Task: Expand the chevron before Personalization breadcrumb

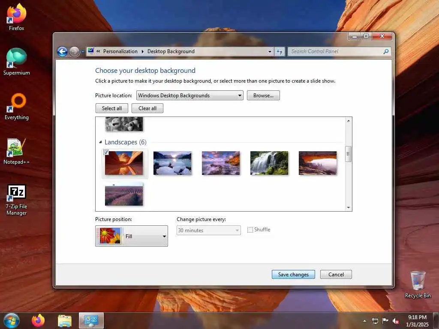Action: pyautogui.click(x=98, y=51)
